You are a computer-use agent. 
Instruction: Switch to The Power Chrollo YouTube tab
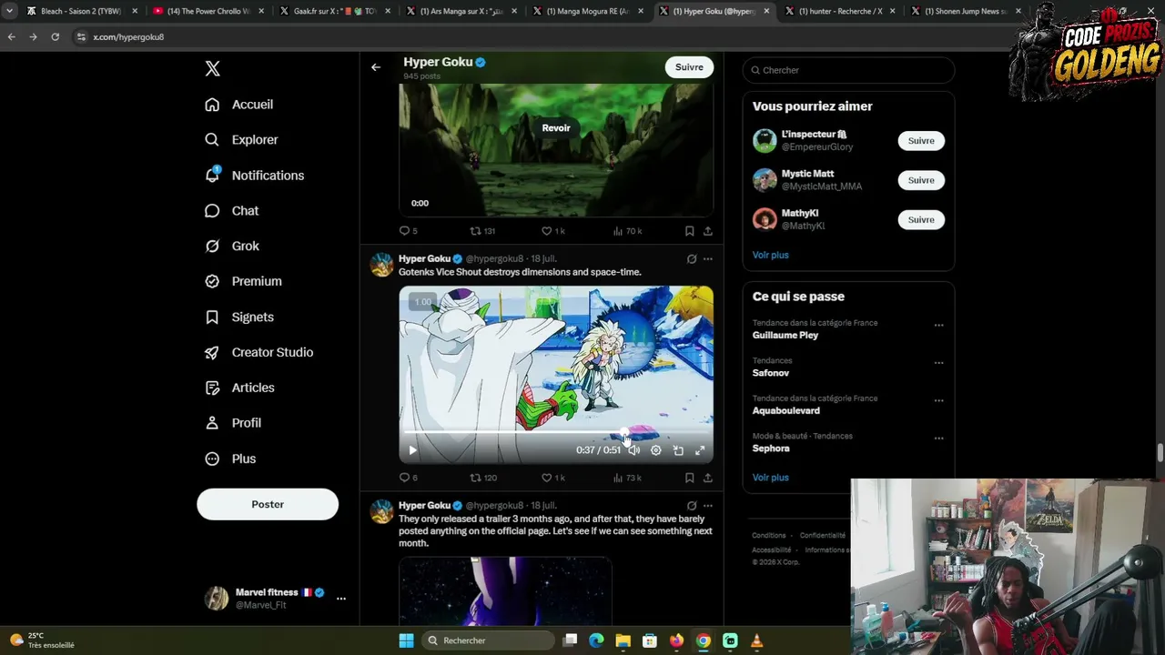pyautogui.click(x=208, y=11)
